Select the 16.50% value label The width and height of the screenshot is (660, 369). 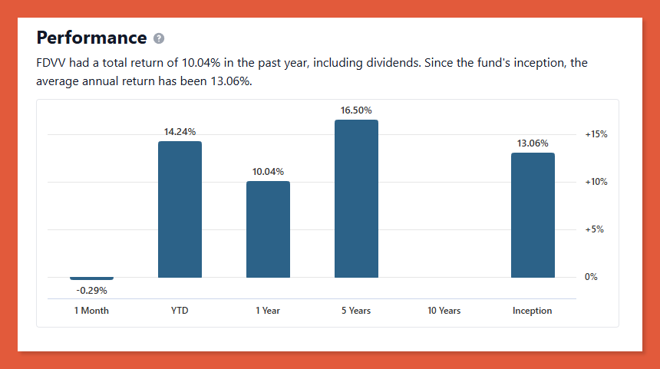[x=356, y=110]
